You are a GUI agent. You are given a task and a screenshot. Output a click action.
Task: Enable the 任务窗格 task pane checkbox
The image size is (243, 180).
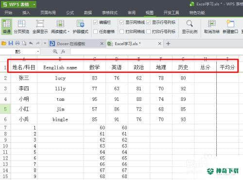coord(96,32)
